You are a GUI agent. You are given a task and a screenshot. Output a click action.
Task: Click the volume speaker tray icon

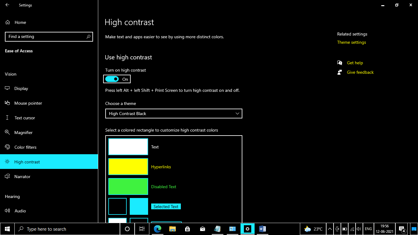click(359, 229)
